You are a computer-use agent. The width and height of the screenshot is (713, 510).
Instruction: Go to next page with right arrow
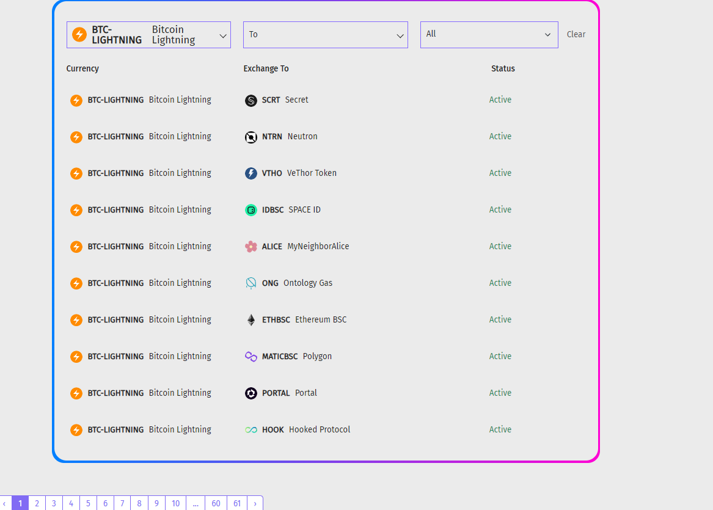click(255, 503)
